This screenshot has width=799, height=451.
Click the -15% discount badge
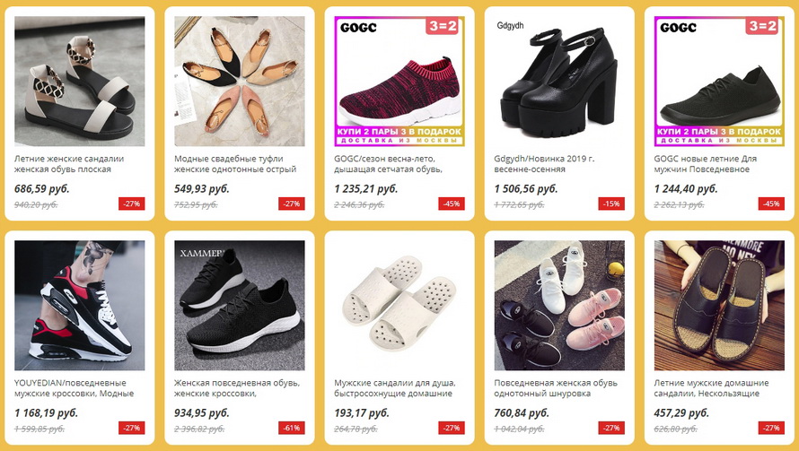point(611,204)
